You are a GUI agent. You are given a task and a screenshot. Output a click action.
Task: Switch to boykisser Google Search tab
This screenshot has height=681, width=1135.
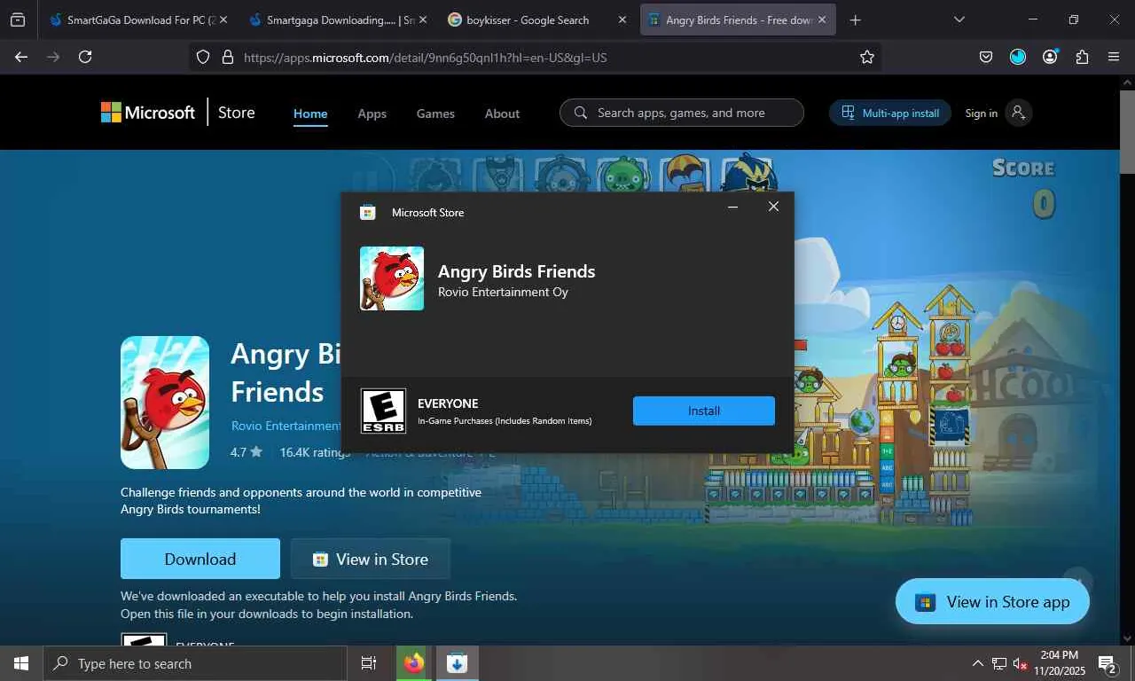tap(538, 20)
